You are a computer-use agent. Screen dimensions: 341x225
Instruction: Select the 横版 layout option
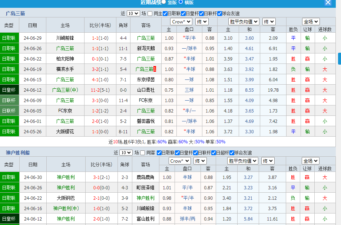coord(180,2)
